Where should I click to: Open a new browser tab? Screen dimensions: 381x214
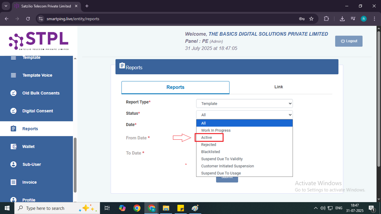(87, 6)
